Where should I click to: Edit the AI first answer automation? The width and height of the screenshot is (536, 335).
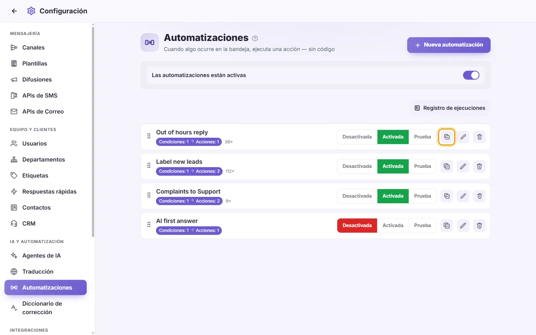[463, 226]
